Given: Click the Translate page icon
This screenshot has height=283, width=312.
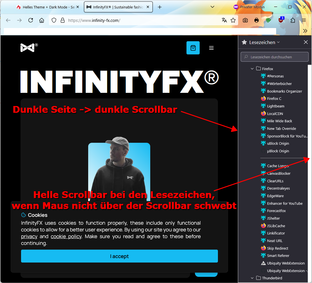Looking at the screenshot, I should click(224, 20).
